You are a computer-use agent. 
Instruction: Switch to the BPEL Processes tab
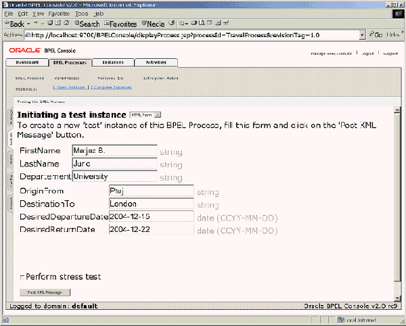click(x=70, y=63)
